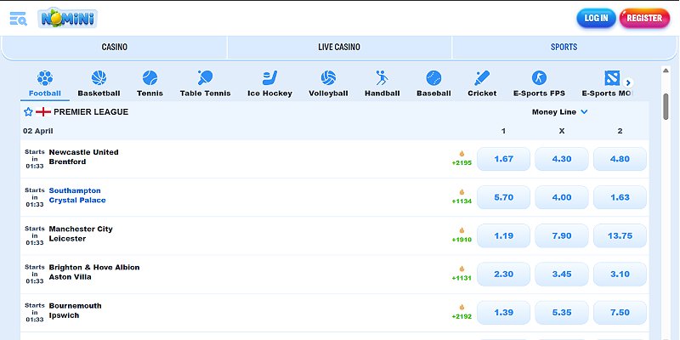Click the vertical scrollbar thumb

point(666,107)
